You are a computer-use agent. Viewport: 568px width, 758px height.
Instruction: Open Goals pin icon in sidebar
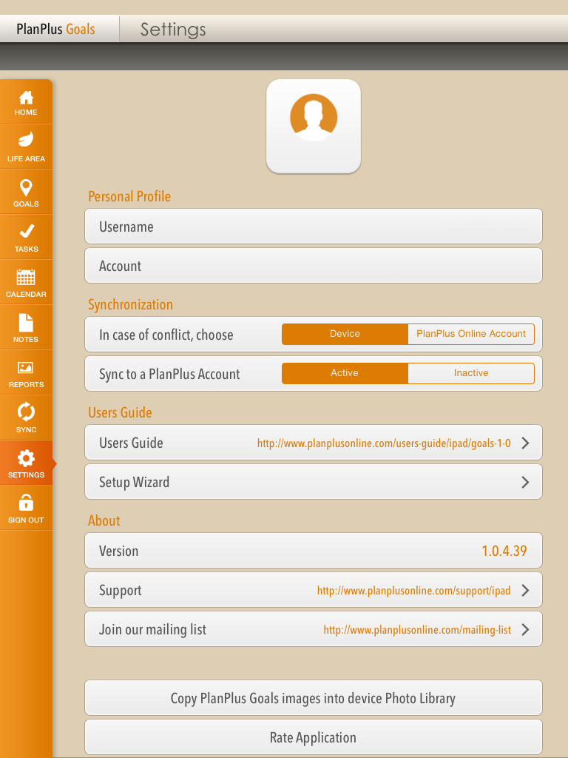point(26,188)
